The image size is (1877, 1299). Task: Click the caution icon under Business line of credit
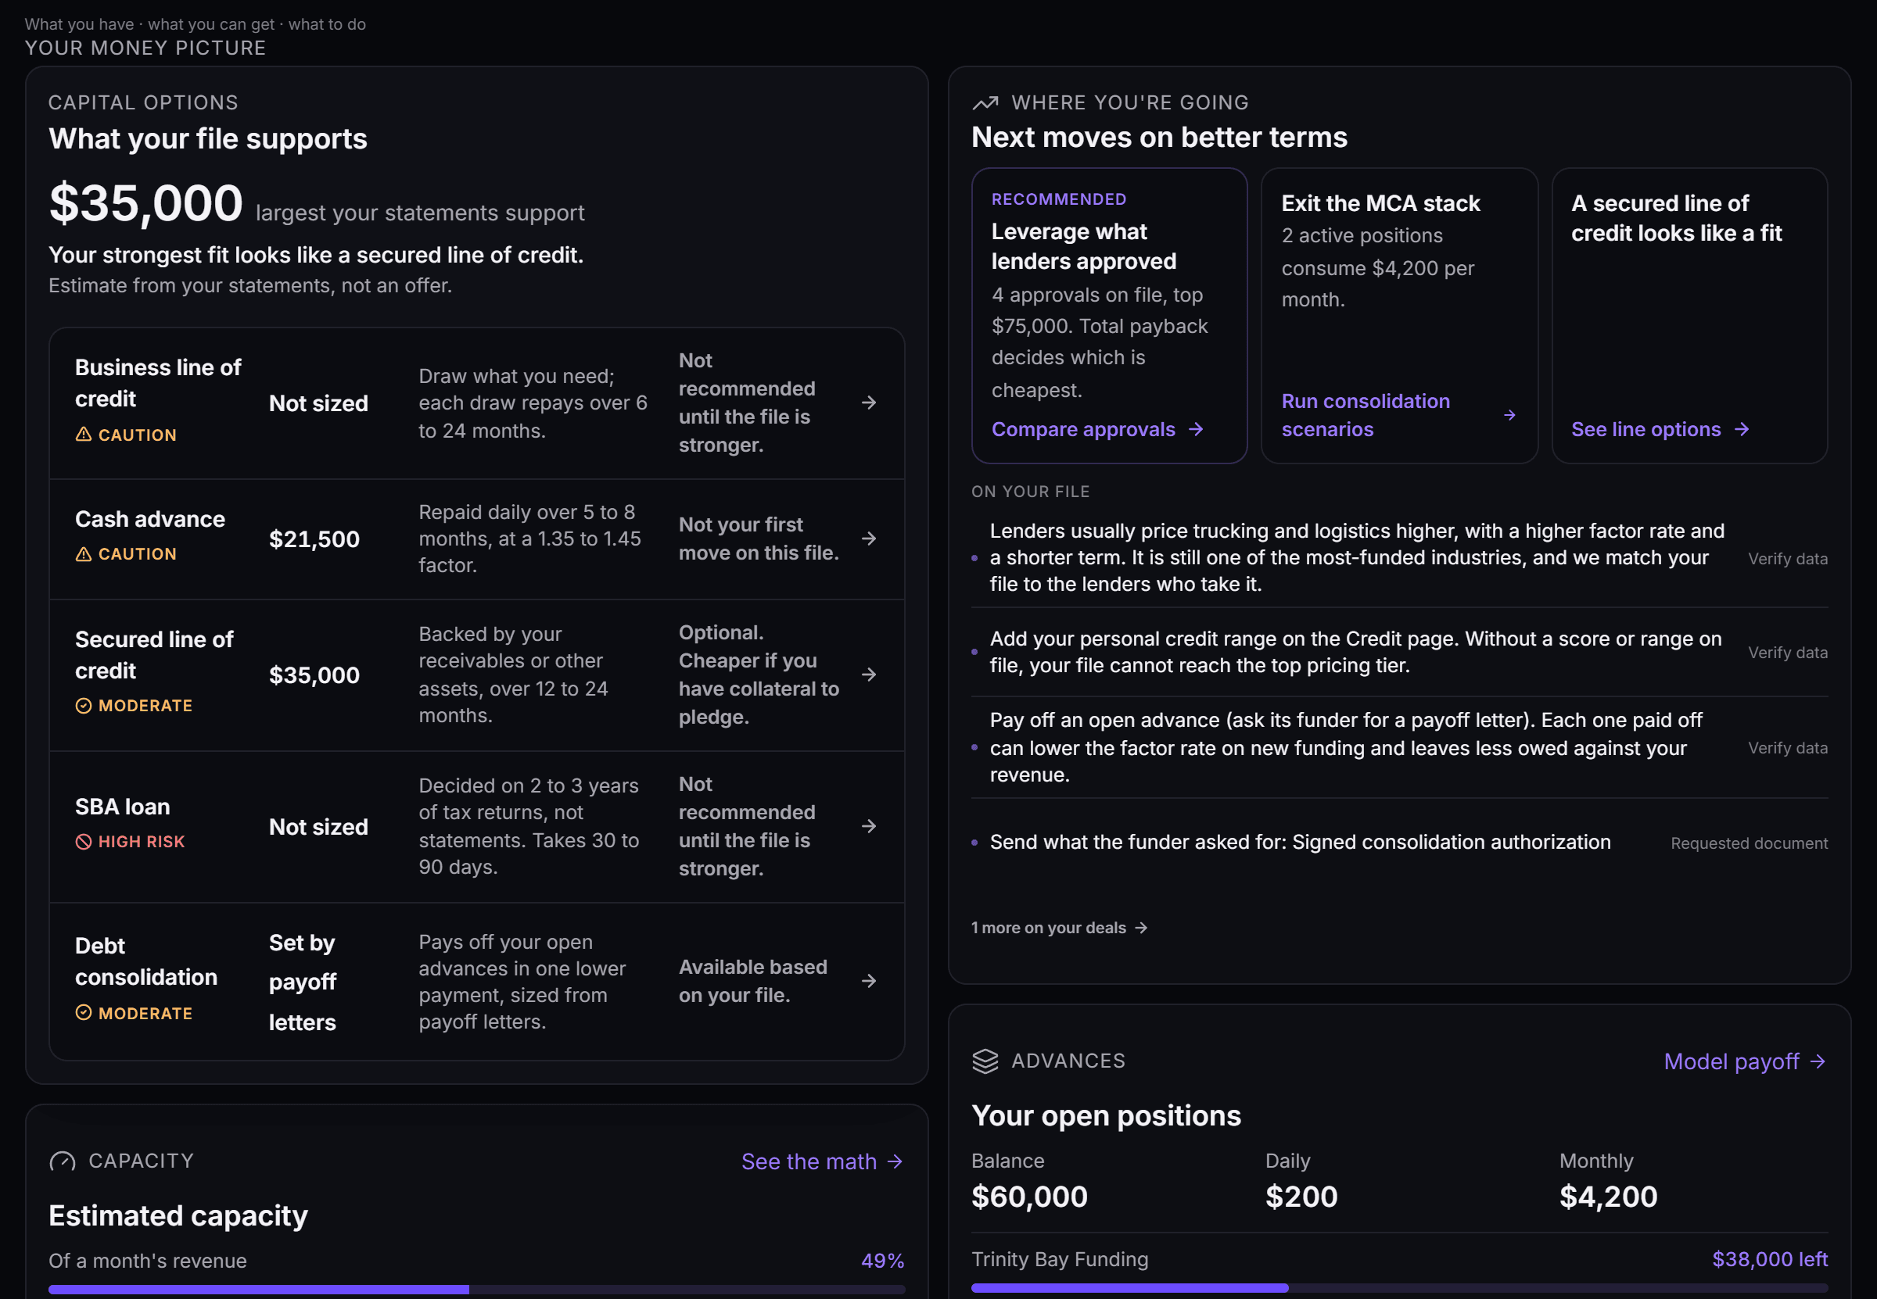coord(83,435)
